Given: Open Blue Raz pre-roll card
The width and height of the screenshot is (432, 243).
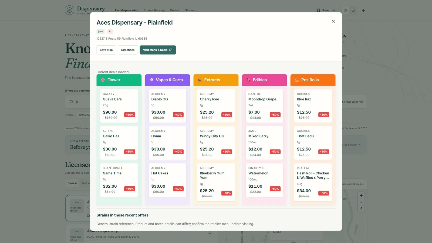Looking at the screenshot, I should pyautogui.click(x=313, y=106).
